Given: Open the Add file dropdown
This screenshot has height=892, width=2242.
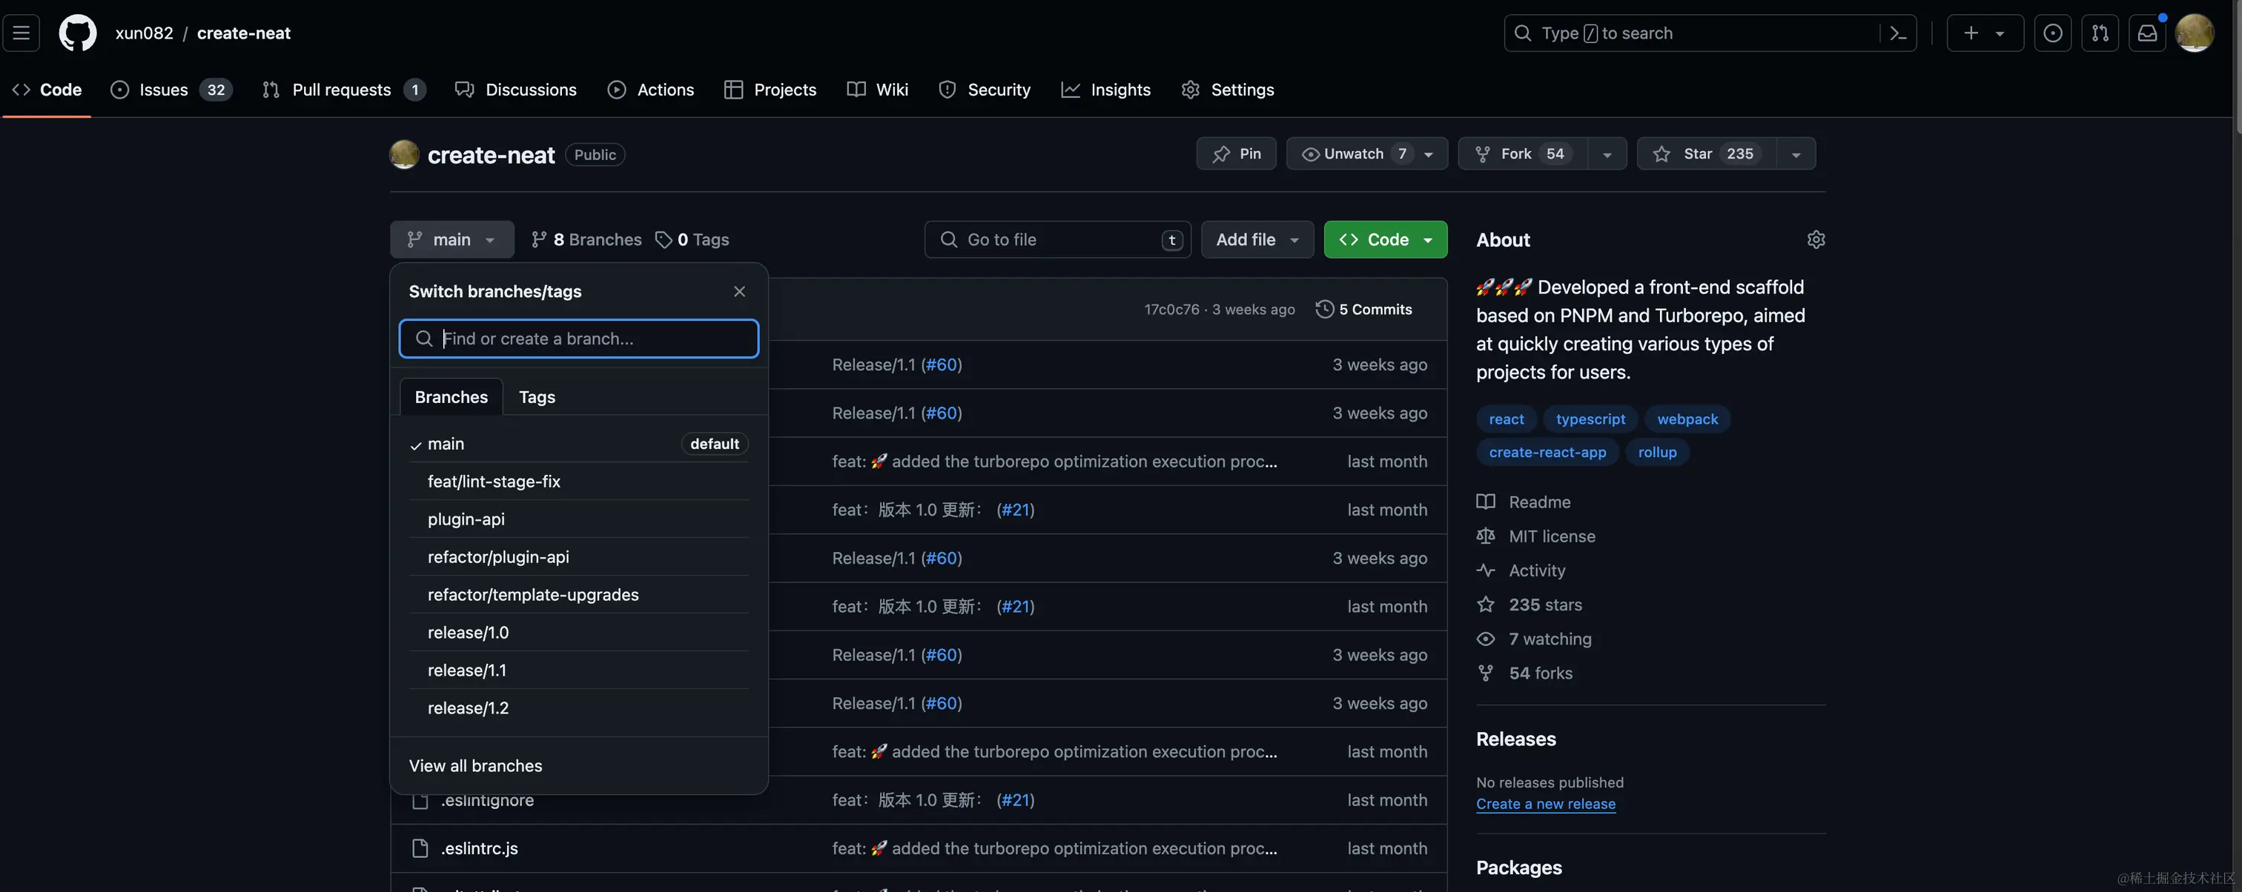Looking at the screenshot, I should click(1257, 239).
